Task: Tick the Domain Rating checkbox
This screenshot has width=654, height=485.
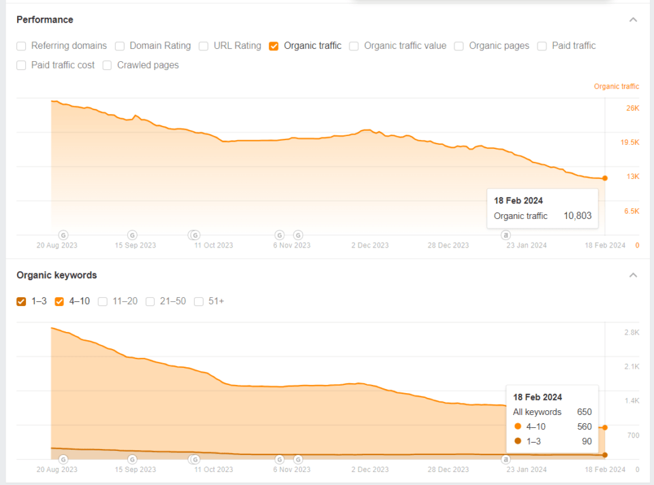Action: 120,46
